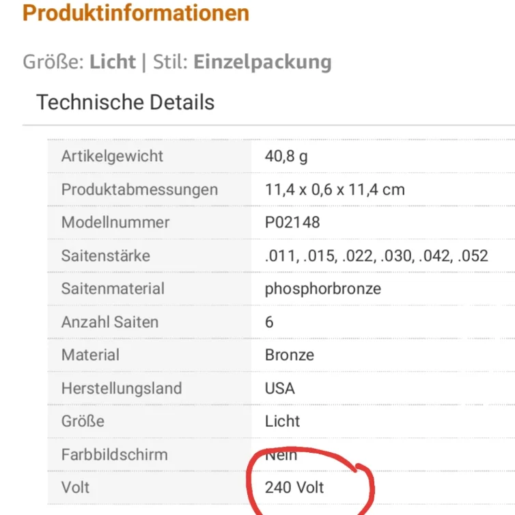Image resolution: width=515 pixels, height=515 pixels.
Task: Select the string gauge values .011 to .052
Action: 376,255
